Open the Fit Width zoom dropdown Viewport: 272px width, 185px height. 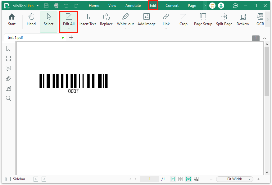pyautogui.click(x=235, y=179)
